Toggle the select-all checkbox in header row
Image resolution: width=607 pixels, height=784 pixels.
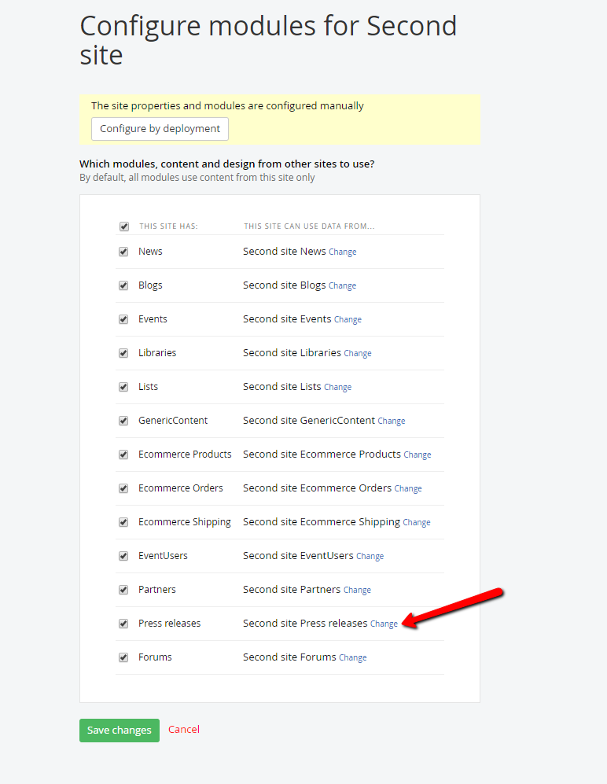[x=123, y=226]
